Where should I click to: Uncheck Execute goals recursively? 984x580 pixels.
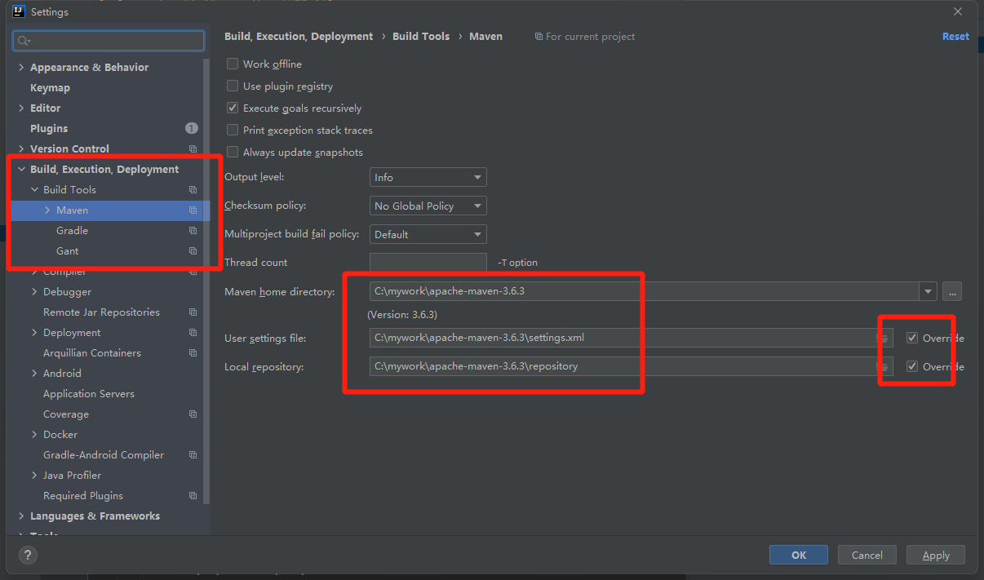point(233,108)
